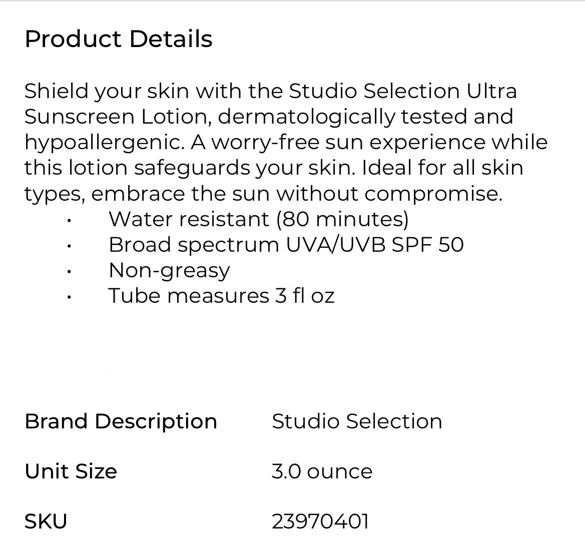This screenshot has width=585, height=549.
Task: Click the Product Details heading
Action: click(x=119, y=39)
